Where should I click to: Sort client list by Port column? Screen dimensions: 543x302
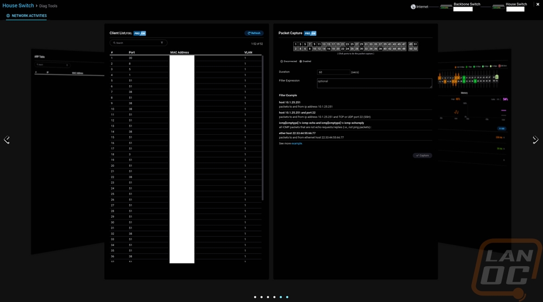132,52
